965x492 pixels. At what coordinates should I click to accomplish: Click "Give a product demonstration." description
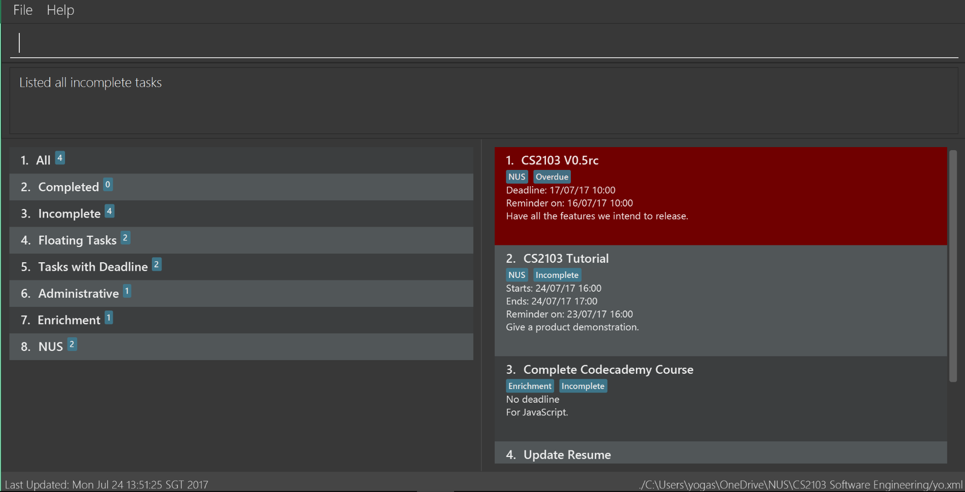tap(572, 327)
